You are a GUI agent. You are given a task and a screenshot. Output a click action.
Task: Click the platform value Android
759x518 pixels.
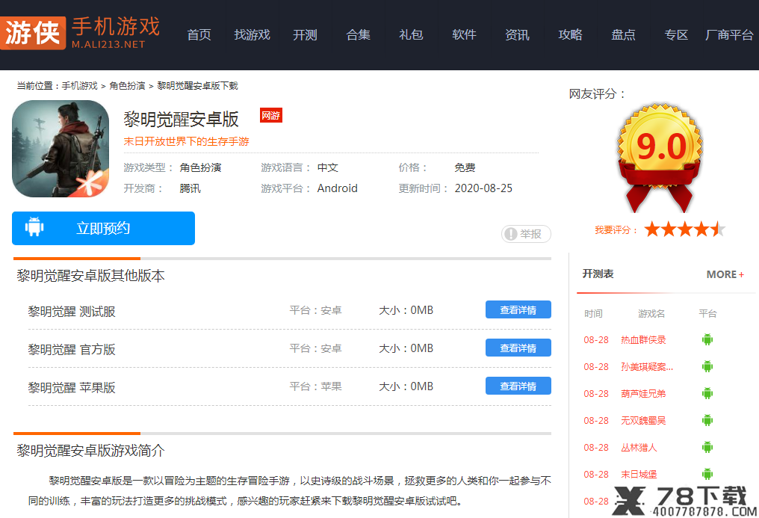pyautogui.click(x=338, y=188)
